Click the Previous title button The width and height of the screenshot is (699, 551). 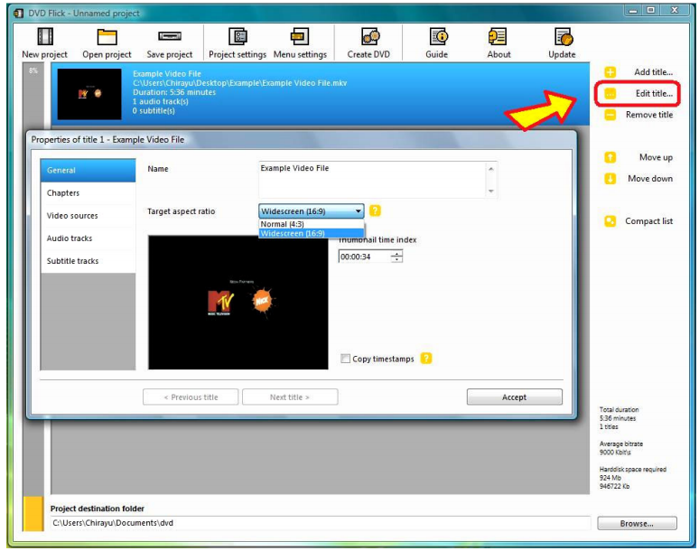point(191,397)
